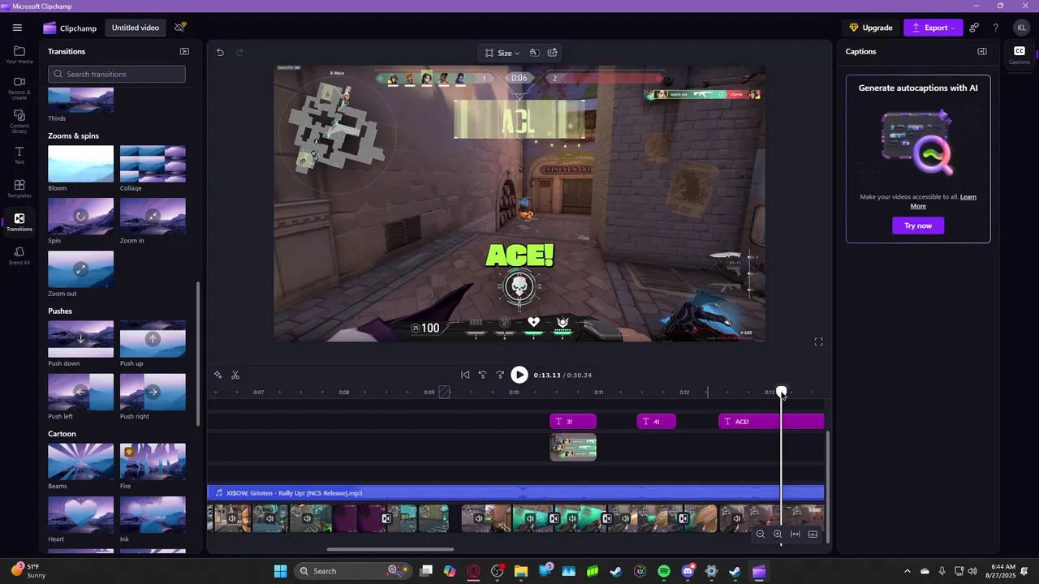
Task: Open the hamburger main menu
Action: (x=17, y=28)
